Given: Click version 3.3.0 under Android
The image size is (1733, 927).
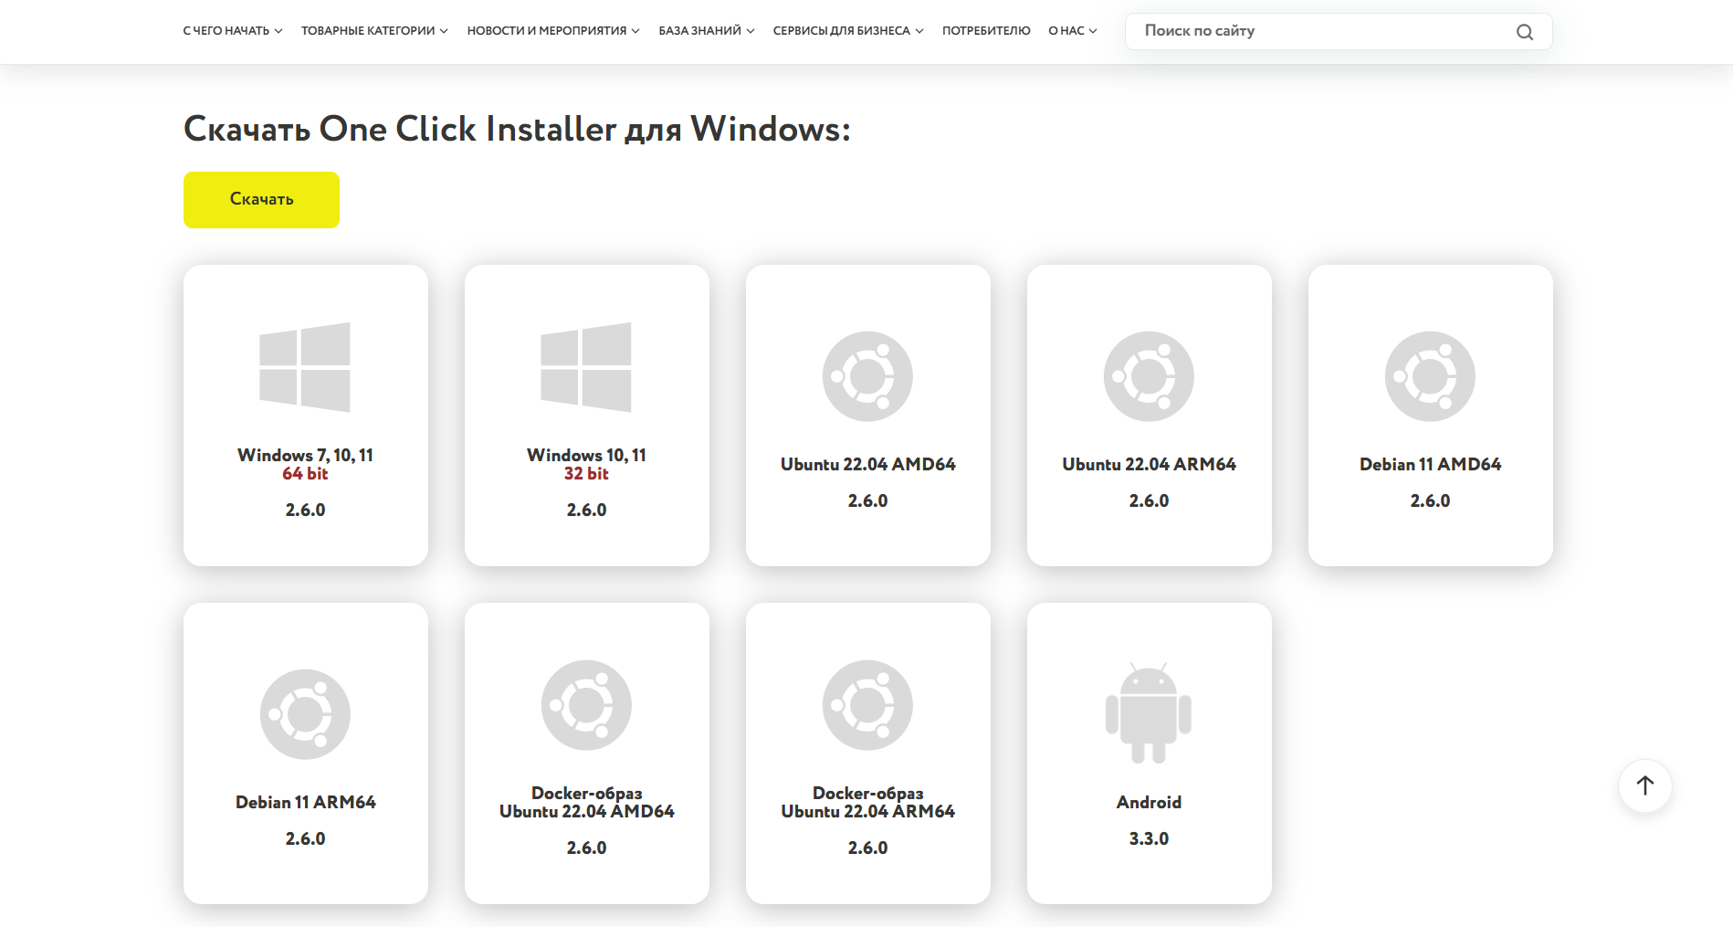Looking at the screenshot, I should point(1149,838).
